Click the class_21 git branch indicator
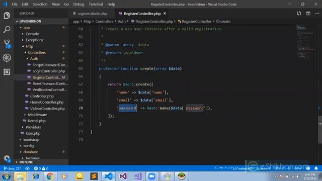 tap(12, 168)
